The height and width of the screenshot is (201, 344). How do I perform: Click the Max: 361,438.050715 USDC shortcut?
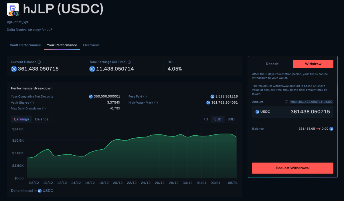tap(311, 102)
